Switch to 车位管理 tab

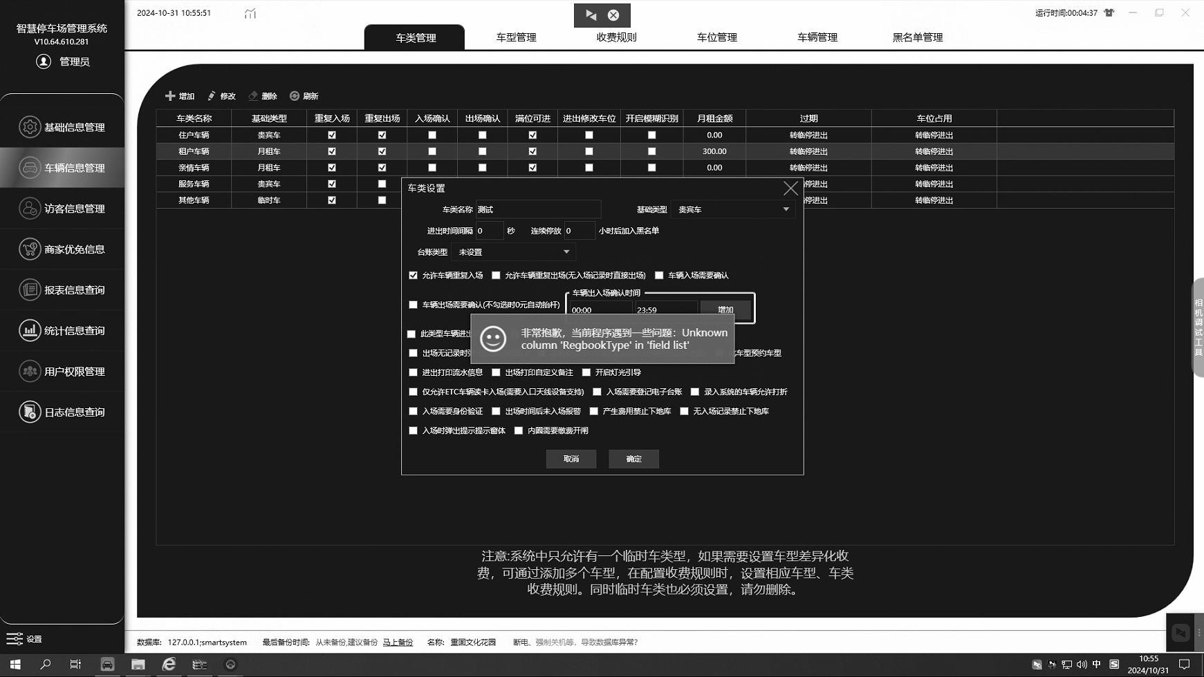(x=716, y=37)
